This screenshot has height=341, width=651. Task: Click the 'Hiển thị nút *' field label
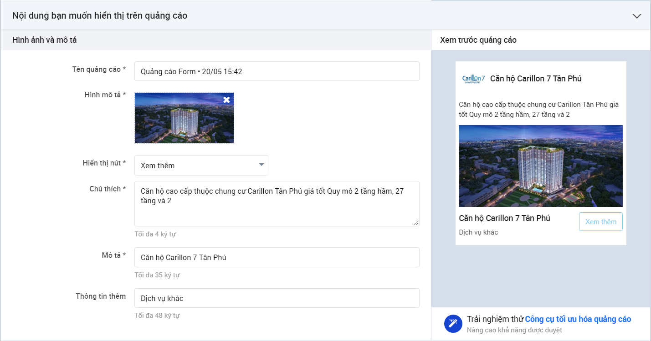[104, 163]
